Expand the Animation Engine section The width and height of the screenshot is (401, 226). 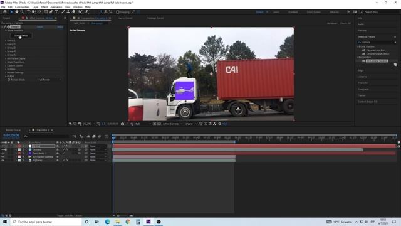pos(6,58)
